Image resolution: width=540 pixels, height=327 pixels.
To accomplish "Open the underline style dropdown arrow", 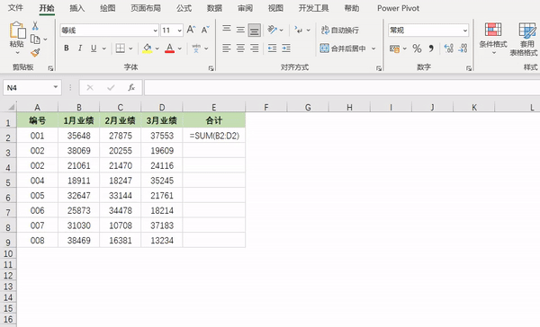I will pyautogui.click(x=104, y=49).
